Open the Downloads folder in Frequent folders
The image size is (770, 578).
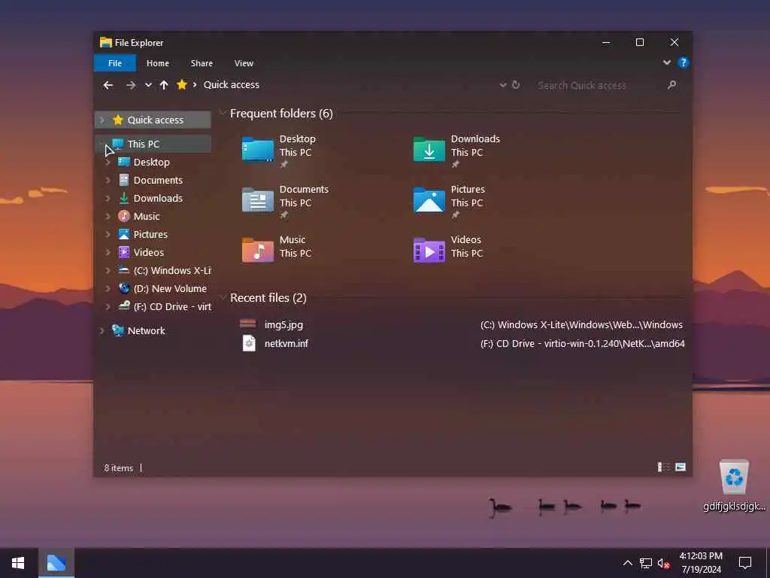coord(456,150)
